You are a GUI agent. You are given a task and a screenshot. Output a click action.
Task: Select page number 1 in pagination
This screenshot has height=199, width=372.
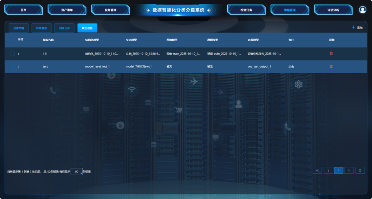[339, 170]
